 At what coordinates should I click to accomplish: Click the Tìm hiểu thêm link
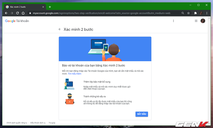point(75,74)
